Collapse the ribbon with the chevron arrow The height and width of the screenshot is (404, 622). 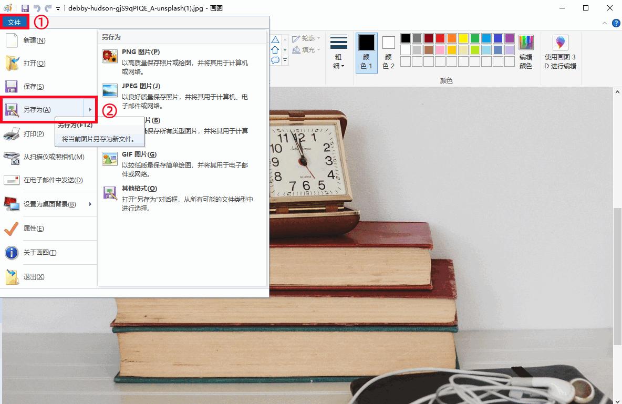(604, 23)
